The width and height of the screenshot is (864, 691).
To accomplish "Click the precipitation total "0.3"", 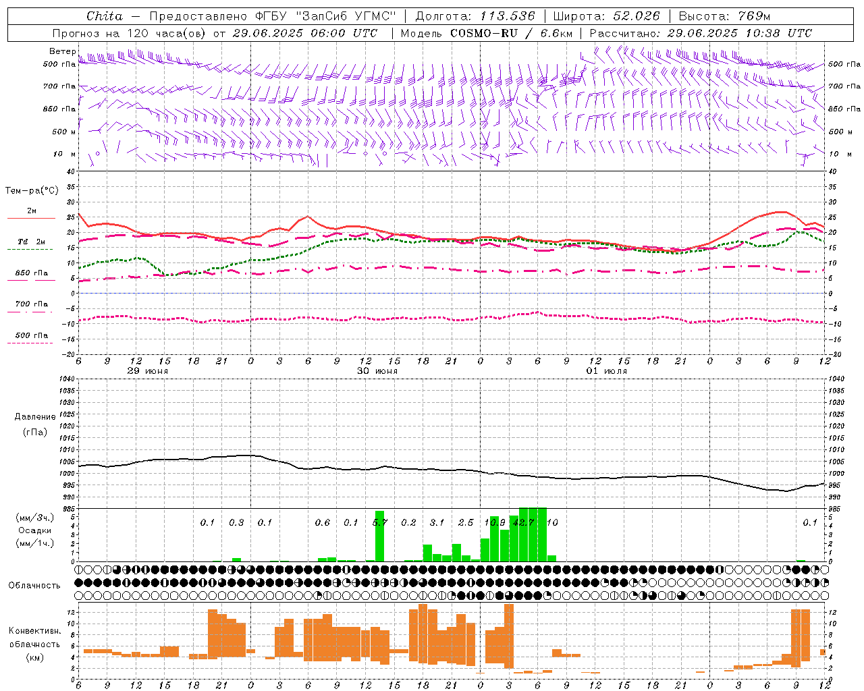I will coord(236,522).
